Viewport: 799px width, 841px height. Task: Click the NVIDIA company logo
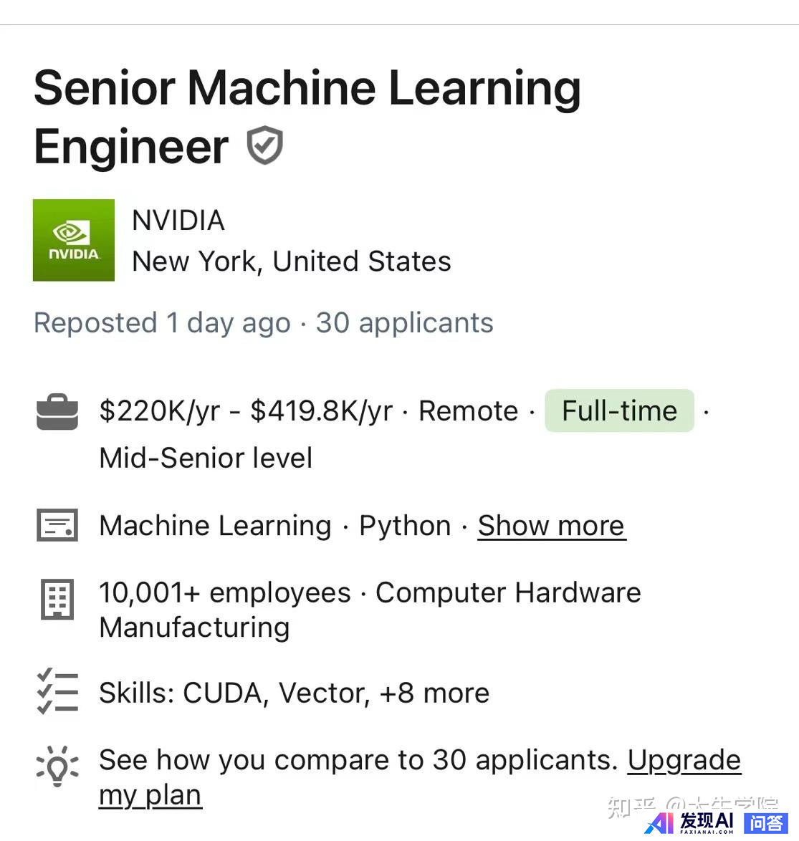74,240
